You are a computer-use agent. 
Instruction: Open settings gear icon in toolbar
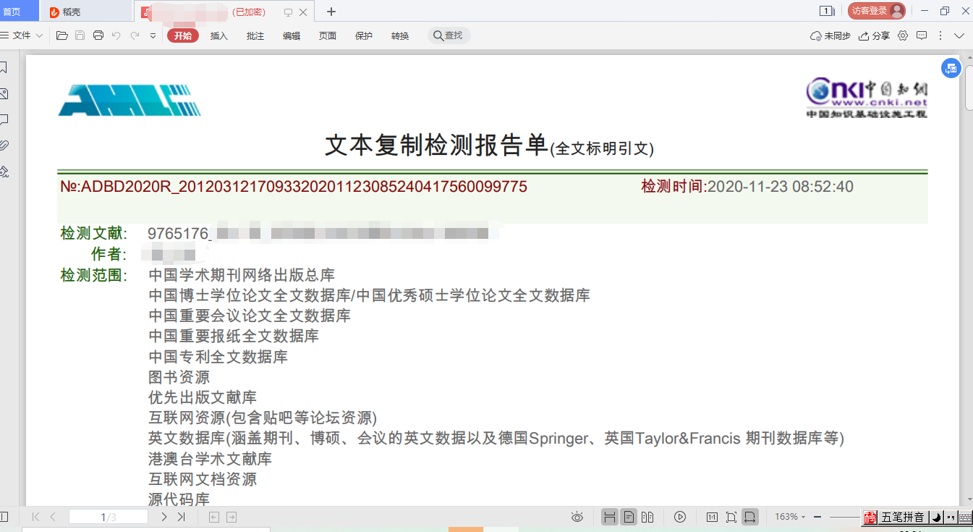tap(903, 35)
